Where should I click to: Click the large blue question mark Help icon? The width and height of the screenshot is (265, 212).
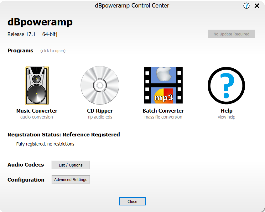[226, 85]
